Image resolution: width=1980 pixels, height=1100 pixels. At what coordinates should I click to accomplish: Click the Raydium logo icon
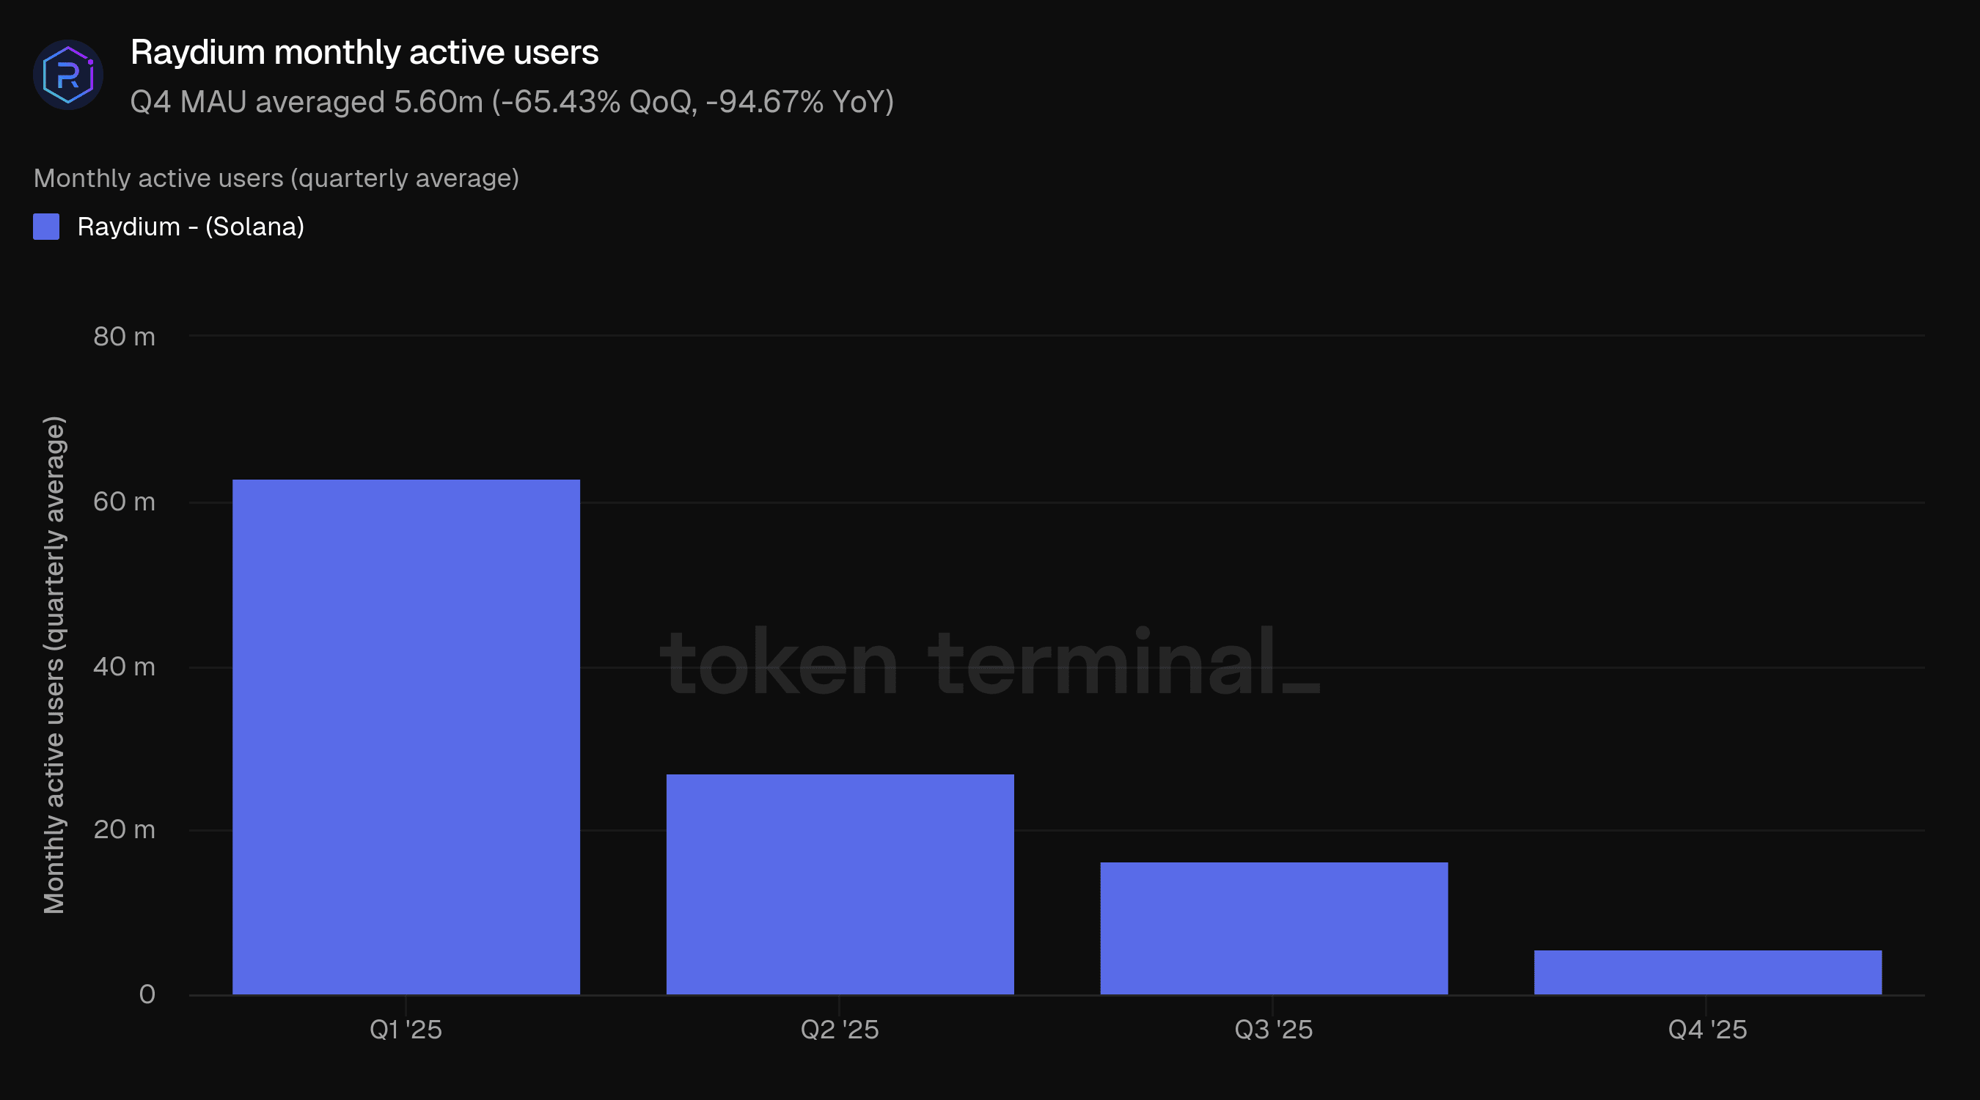tap(68, 75)
